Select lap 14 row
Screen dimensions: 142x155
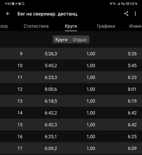[71, 113]
